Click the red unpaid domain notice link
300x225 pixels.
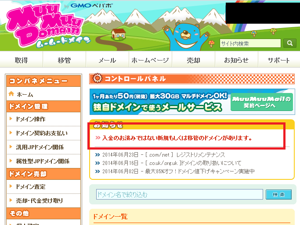pyautogui.click(x=177, y=138)
